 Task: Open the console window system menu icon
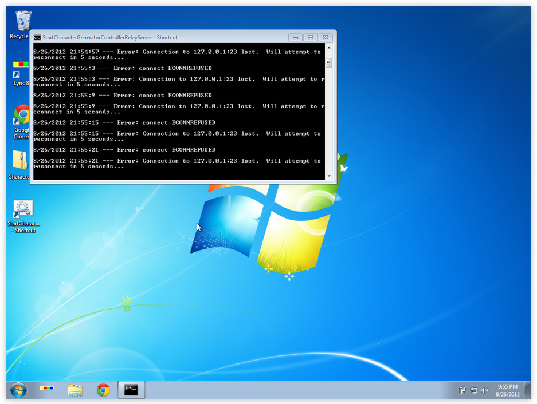coord(37,38)
